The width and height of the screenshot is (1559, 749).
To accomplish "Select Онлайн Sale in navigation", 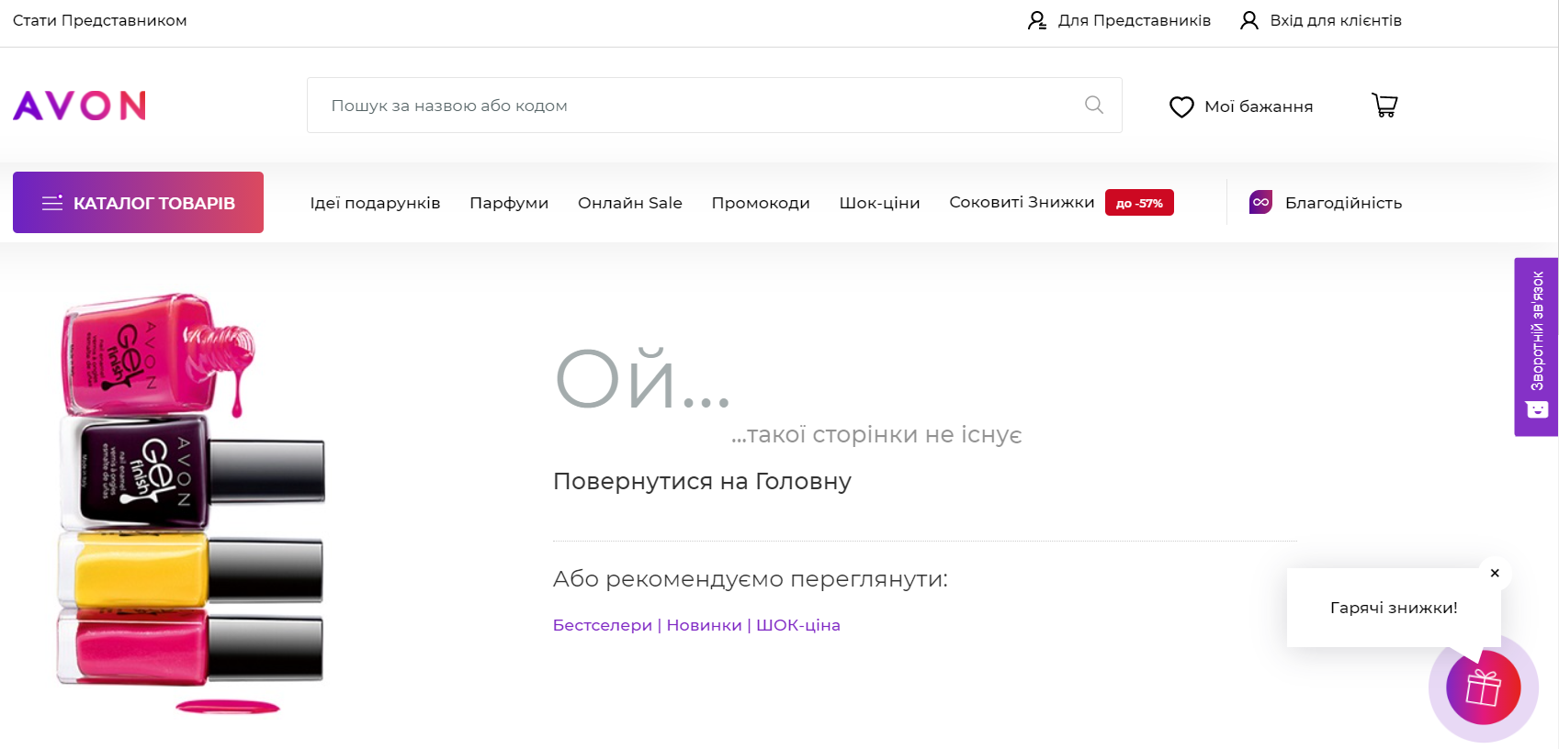I will pos(629,203).
